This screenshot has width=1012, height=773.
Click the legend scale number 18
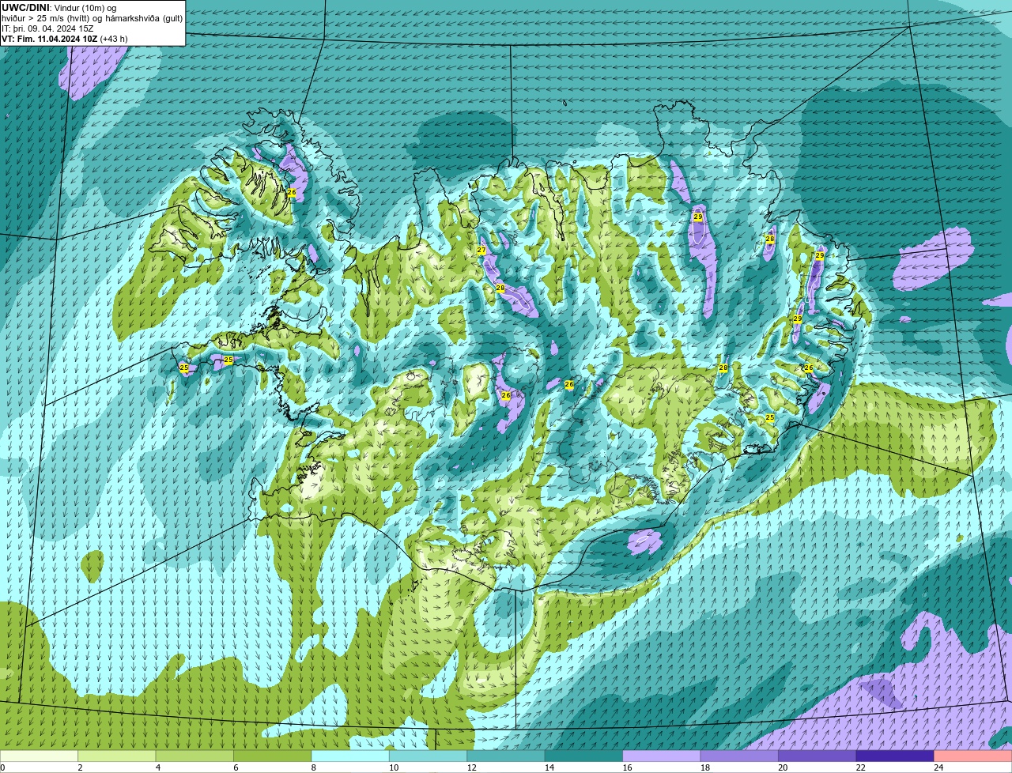704,767
